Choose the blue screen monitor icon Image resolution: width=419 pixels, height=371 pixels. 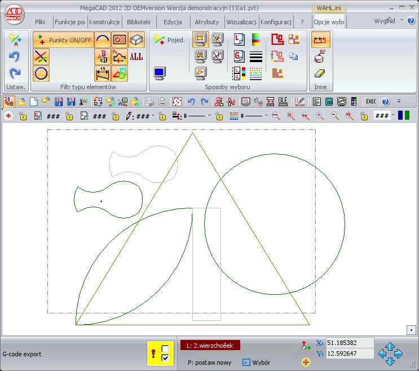click(x=160, y=73)
